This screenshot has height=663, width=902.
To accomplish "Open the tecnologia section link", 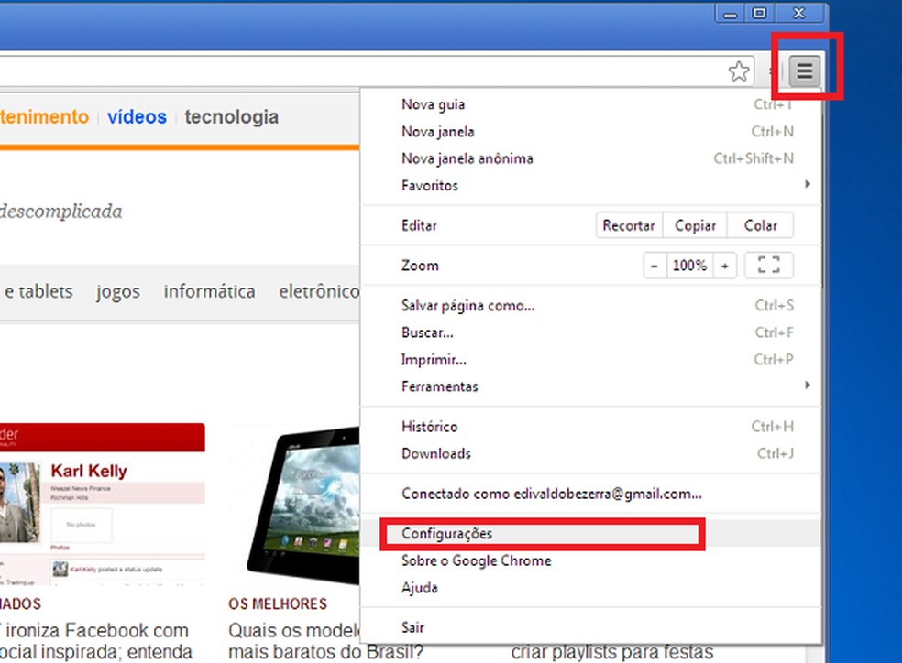I will [x=231, y=116].
